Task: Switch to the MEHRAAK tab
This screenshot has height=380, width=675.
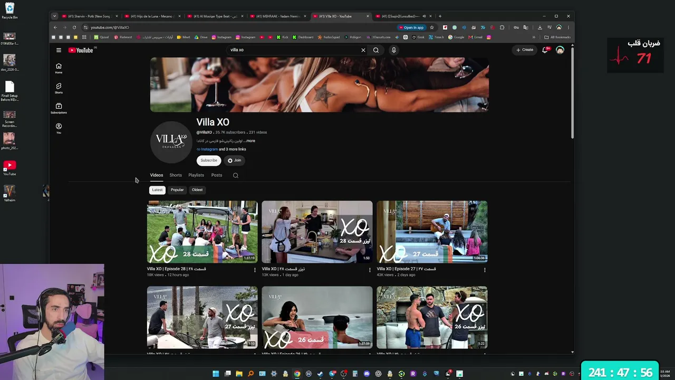Action: point(278,16)
